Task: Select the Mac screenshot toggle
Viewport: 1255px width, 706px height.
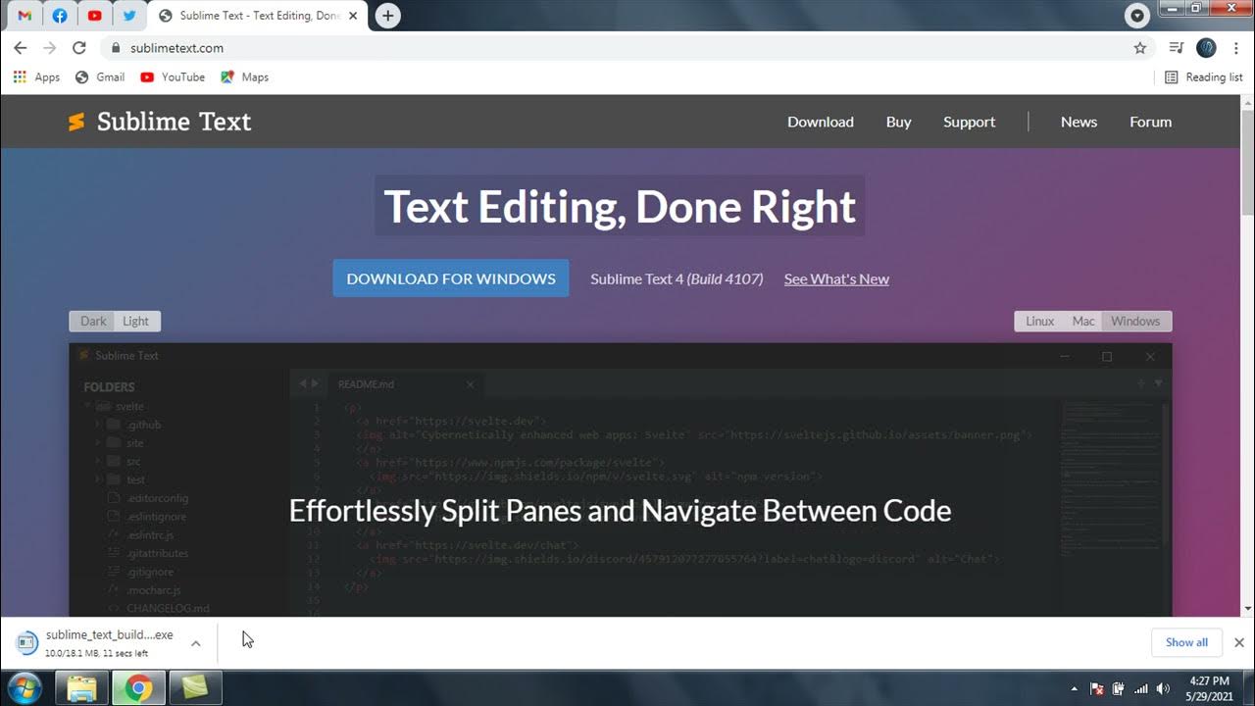Action: pyautogui.click(x=1082, y=321)
